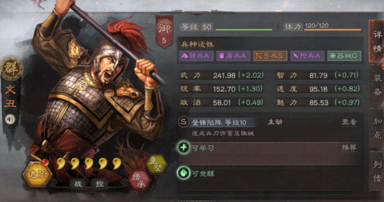Toggle the 战 tag
Viewport: 384px width, 202px height.
[78, 183]
